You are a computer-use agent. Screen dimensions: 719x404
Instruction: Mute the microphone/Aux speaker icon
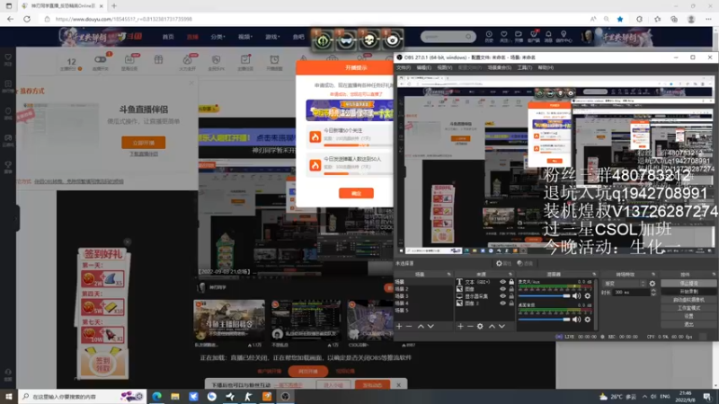[576, 296]
